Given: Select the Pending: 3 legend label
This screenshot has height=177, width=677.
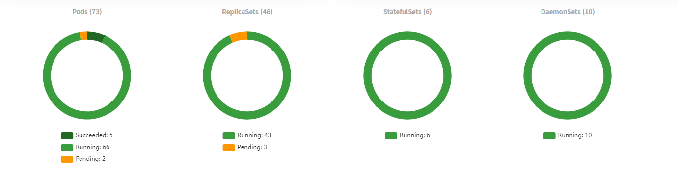Looking at the screenshot, I should pos(252,147).
